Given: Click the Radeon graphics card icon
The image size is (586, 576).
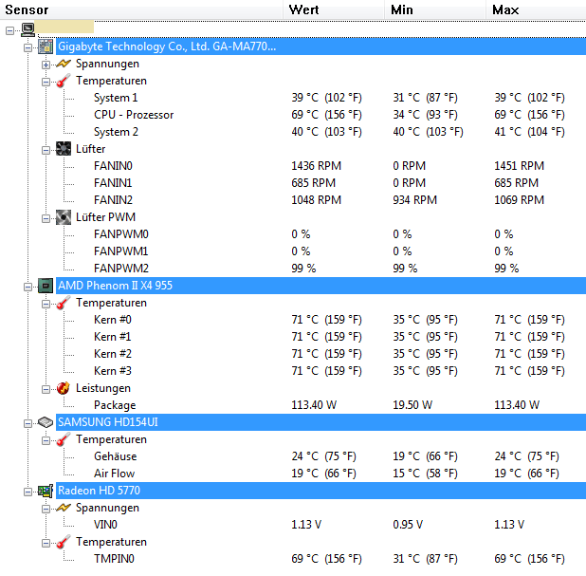Looking at the screenshot, I should [x=46, y=491].
